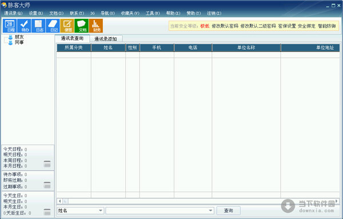This screenshot has height=219, width=343.
Task: Click calendar icon in 日程 summary panel
Action: click(47, 164)
